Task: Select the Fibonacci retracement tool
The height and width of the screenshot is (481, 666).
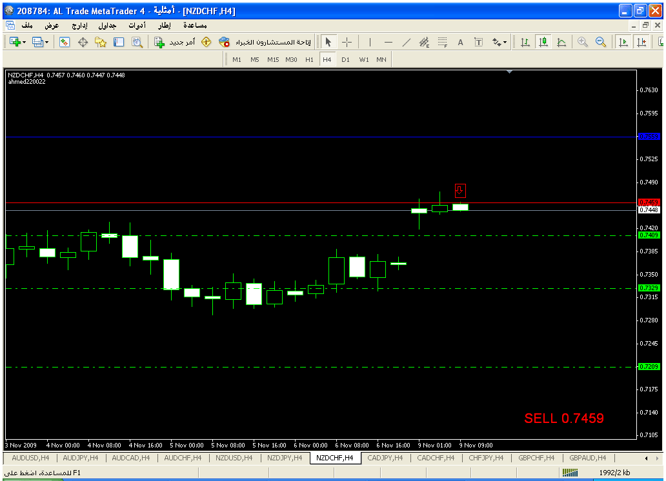Action: pos(443,42)
